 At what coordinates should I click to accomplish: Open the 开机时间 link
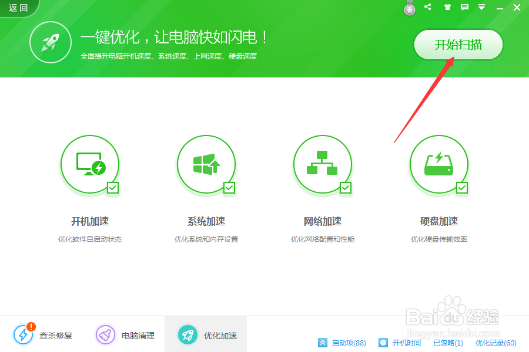[407, 343]
